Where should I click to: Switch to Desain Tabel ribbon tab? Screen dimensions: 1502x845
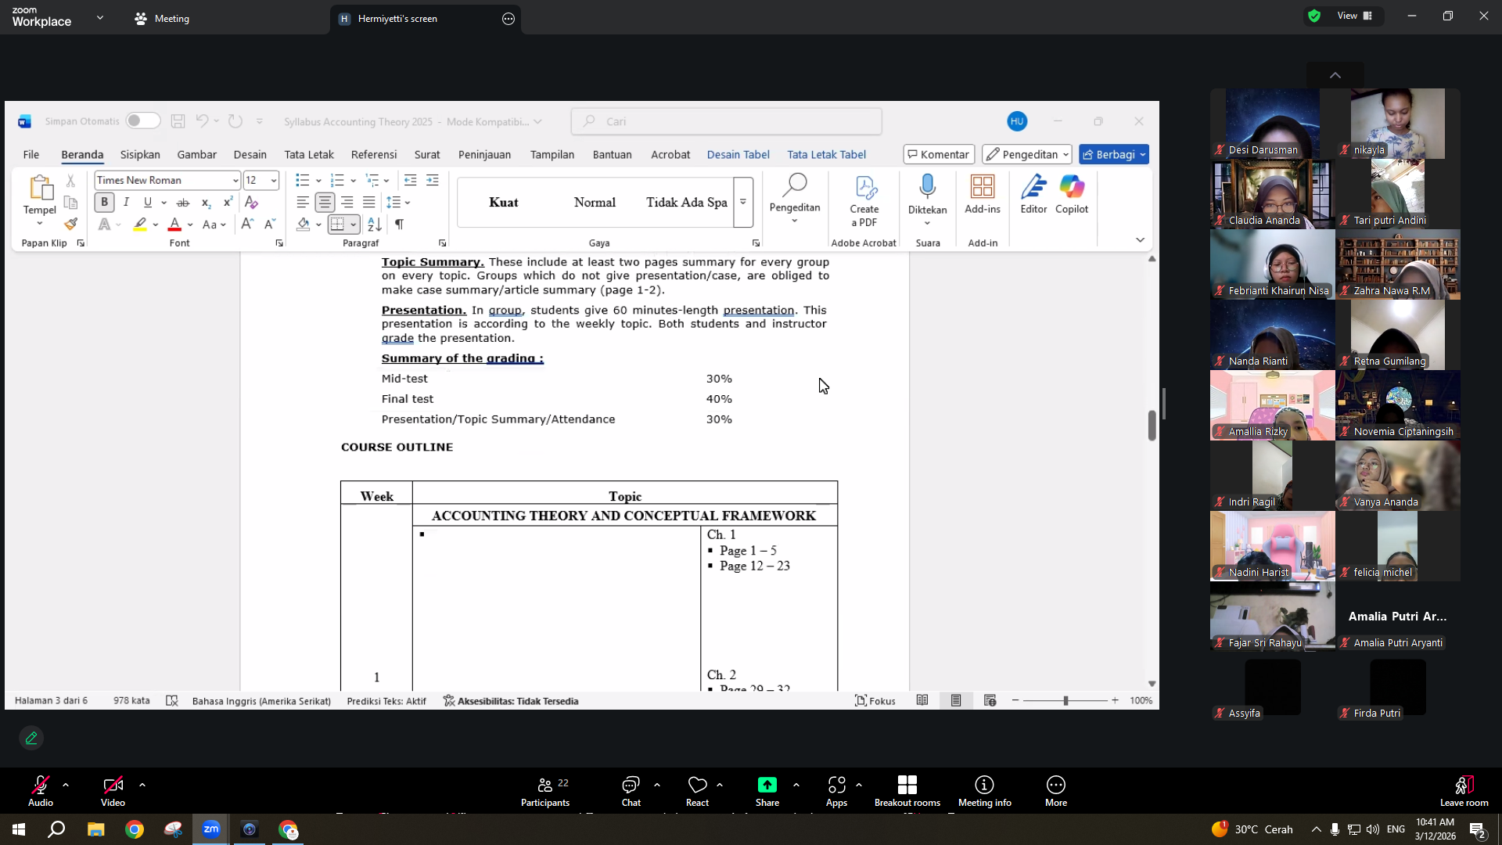[x=738, y=154]
